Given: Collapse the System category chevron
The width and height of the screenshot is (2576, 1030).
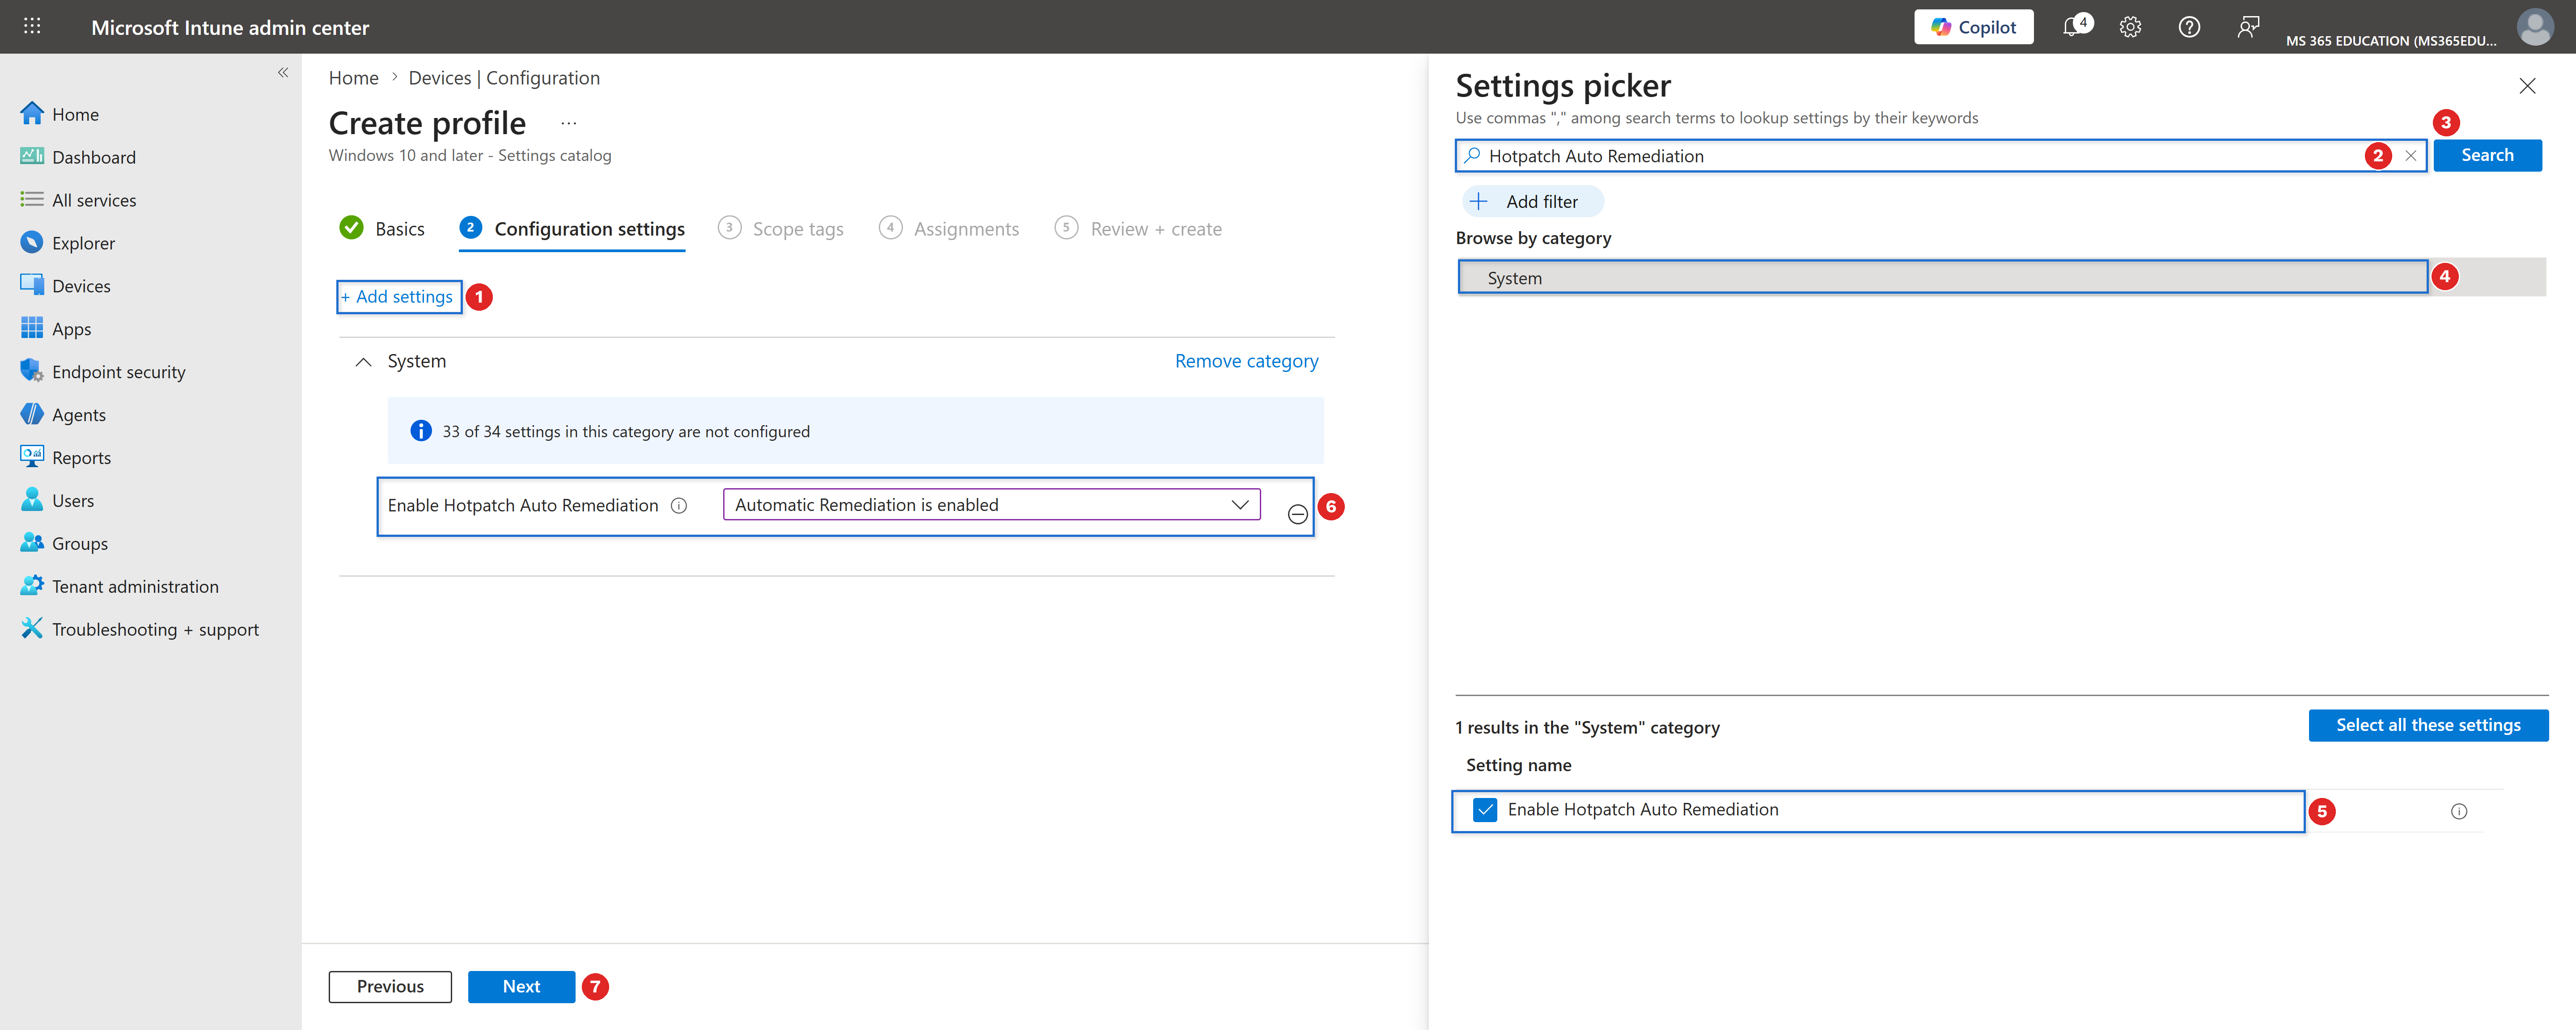Looking at the screenshot, I should pos(364,362).
